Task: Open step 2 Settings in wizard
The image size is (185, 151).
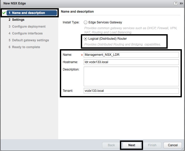Action: [x=18, y=20]
